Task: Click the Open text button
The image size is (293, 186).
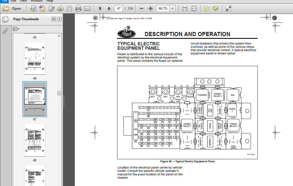Action: coord(16,8)
